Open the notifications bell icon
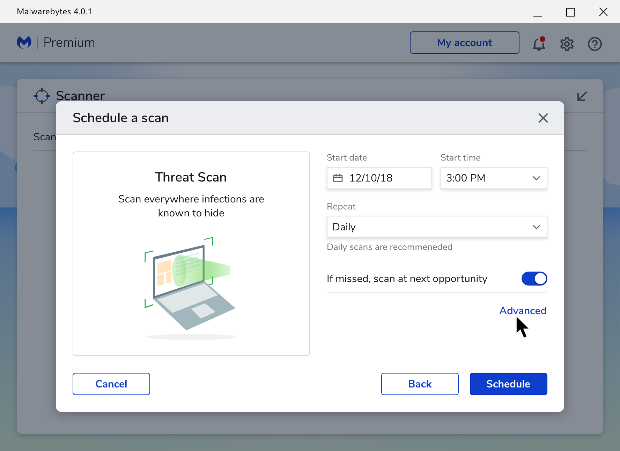This screenshot has height=451, width=620. (x=539, y=44)
